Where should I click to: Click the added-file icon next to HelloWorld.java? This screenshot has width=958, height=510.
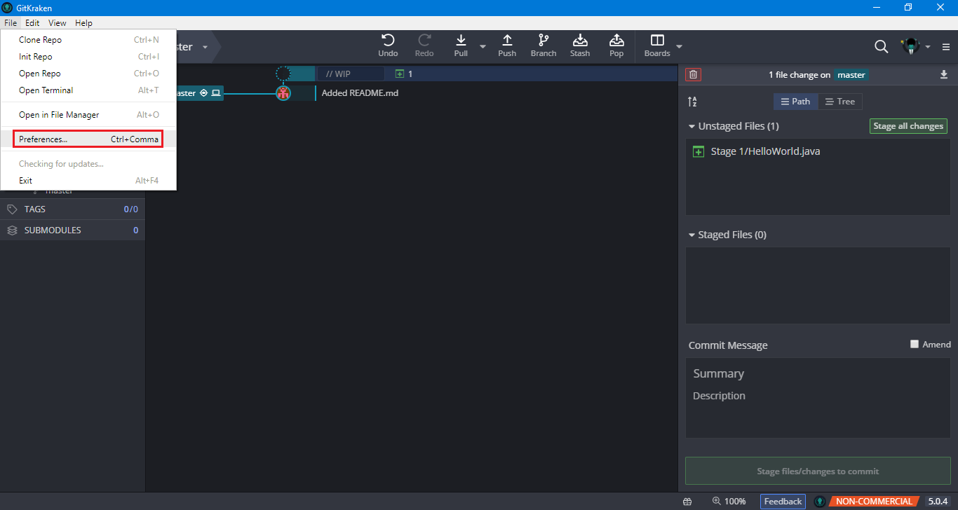tap(698, 151)
